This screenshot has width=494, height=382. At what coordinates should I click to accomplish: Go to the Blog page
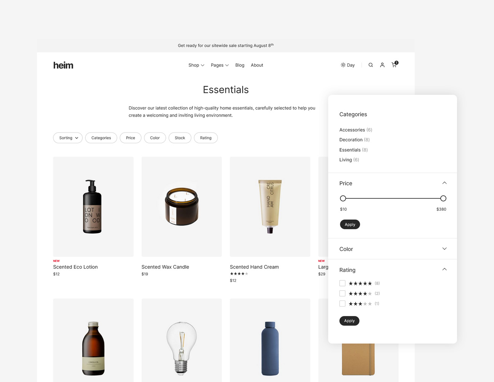[240, 65]
